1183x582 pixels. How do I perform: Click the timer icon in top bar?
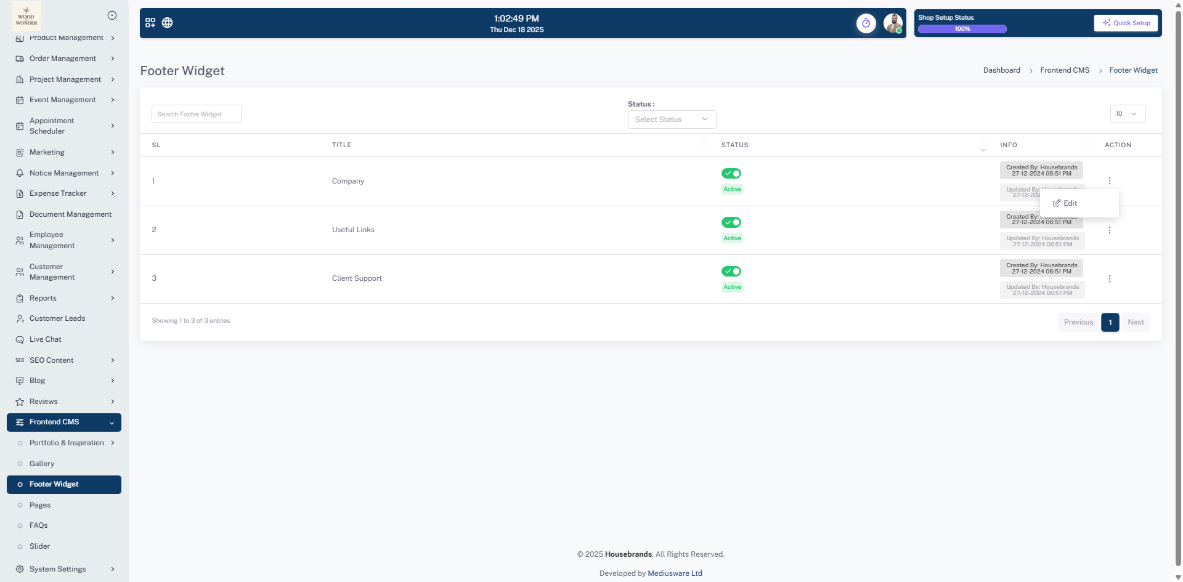tap(866, 23)
